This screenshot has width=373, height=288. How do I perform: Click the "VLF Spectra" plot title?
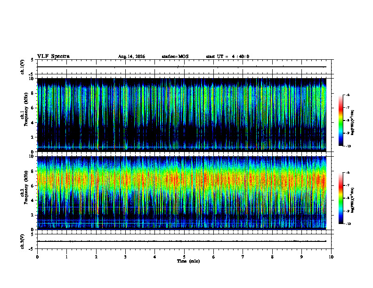[54, 56]
